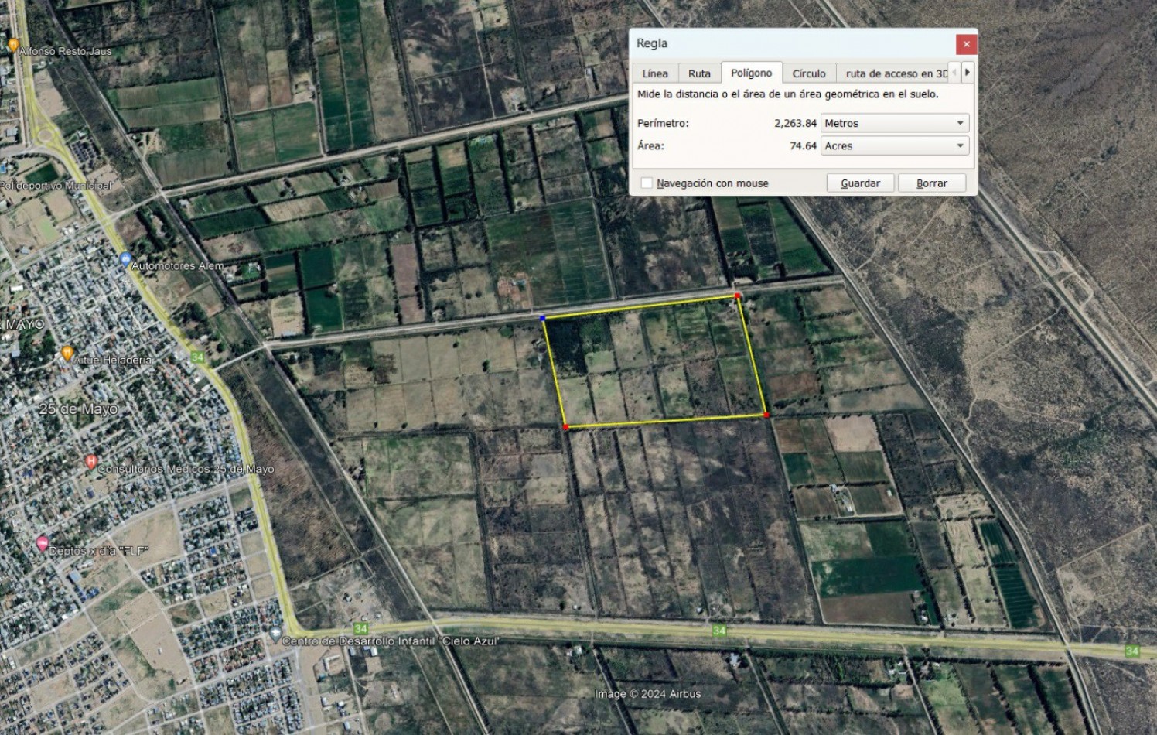This screenshot has height=735, width=1157.
Task: Select the Círculo tab
Action: click(808, 73)
